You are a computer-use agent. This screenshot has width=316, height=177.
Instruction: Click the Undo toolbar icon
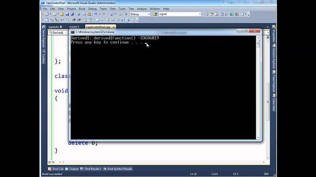[95, 14]
